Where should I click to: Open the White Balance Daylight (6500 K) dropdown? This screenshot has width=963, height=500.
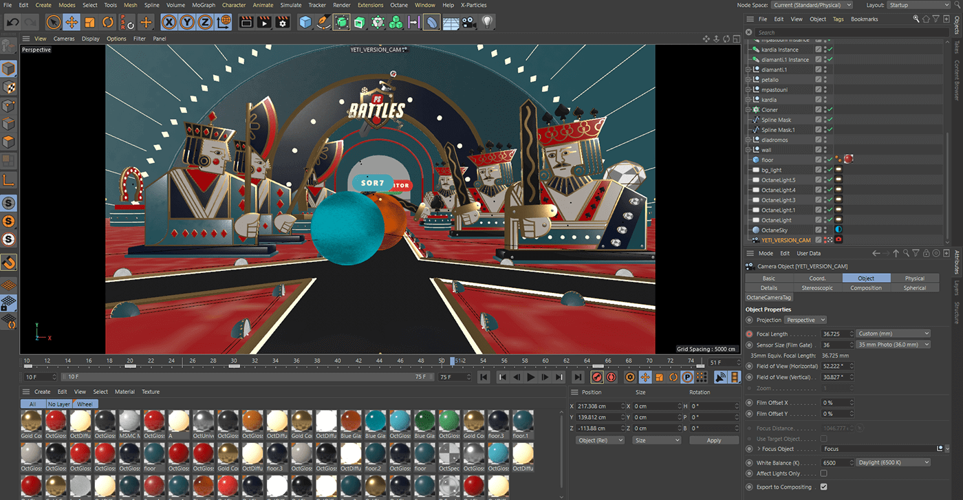coord(893,462)
